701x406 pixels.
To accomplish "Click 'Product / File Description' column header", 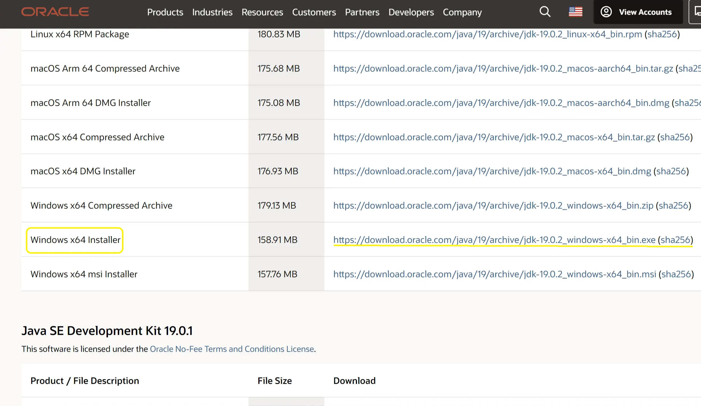I will pyautogui.click(x=85, y=381).
